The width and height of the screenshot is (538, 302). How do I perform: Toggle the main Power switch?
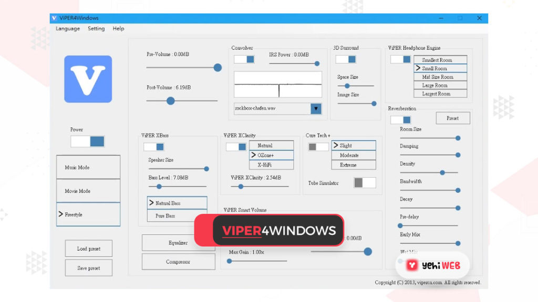tap(88, 141)
